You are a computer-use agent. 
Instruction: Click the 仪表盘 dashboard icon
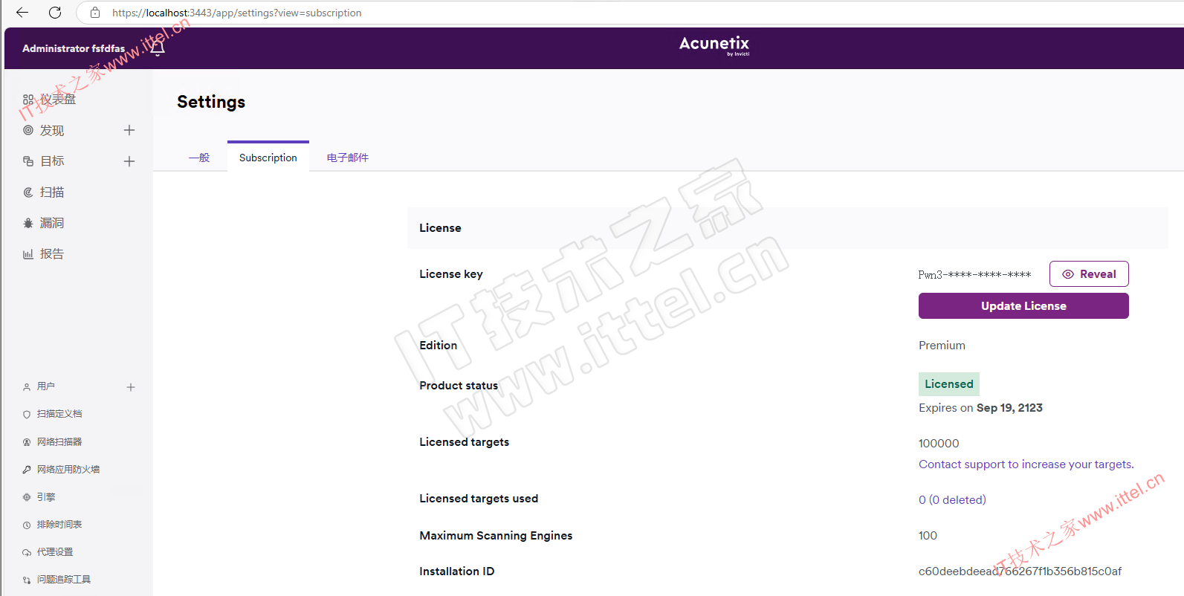pos(28,100)
